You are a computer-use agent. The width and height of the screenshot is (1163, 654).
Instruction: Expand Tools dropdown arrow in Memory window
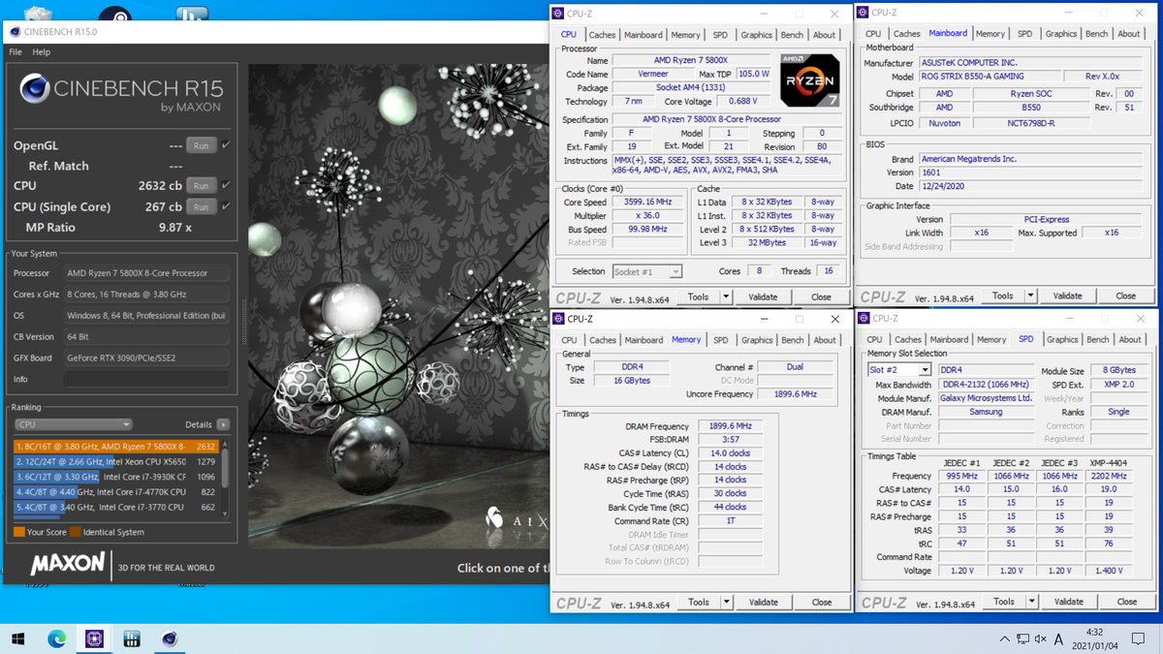coord(727,602)
